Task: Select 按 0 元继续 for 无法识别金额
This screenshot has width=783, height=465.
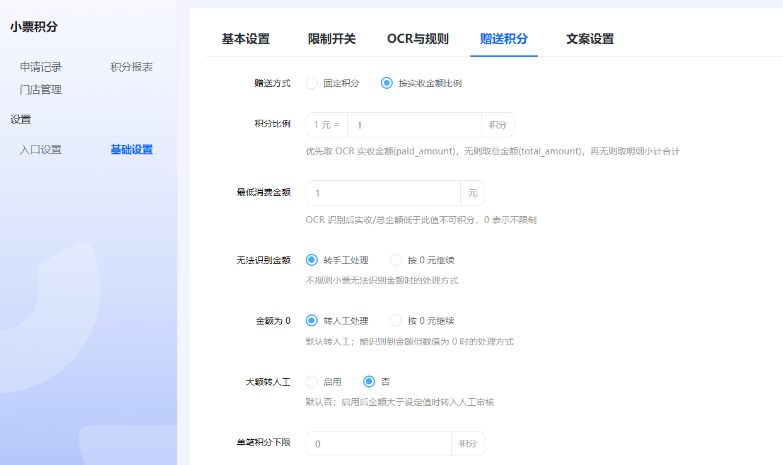Action: coord(422,260)
